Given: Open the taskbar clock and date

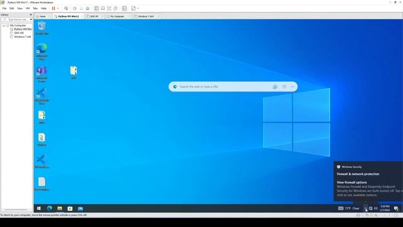Looking at the screenshot, I should 385,209.
